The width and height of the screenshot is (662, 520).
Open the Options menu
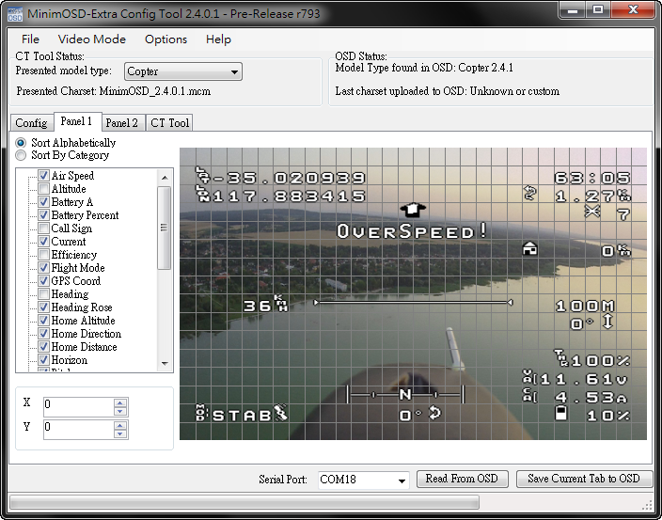[x=165, y=39]
